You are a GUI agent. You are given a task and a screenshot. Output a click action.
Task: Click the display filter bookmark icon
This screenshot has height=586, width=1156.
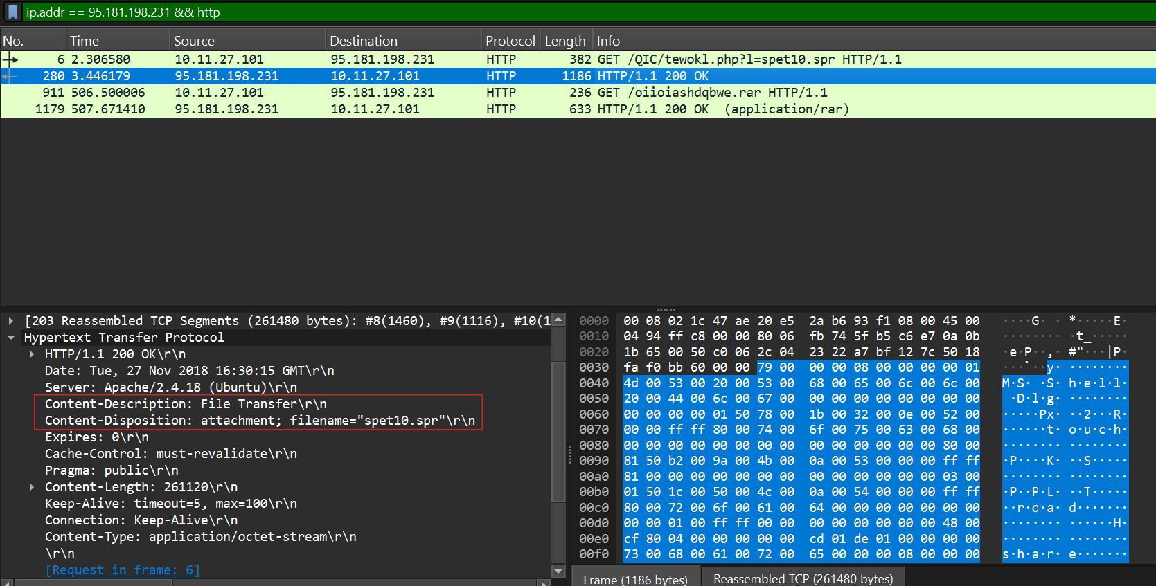pyautogui.click(x=12, y=12)
